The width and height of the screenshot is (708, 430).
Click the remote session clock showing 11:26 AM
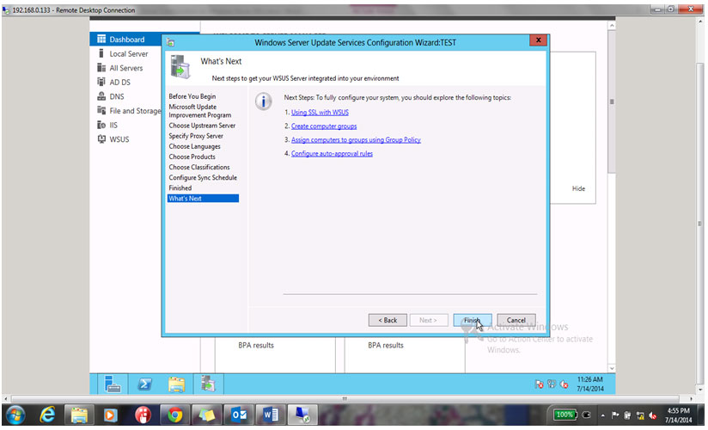[x=589, y=384]
